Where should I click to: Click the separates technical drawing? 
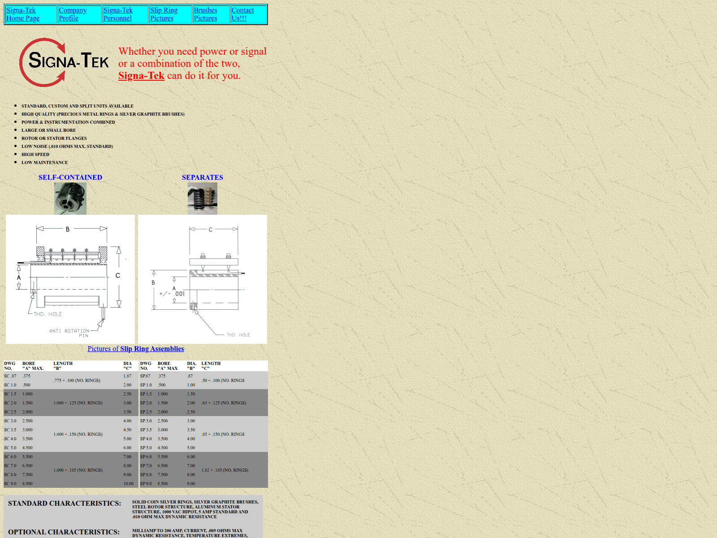203,279
